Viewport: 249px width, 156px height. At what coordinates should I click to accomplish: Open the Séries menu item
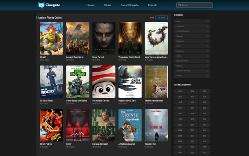tap(107, 5)
